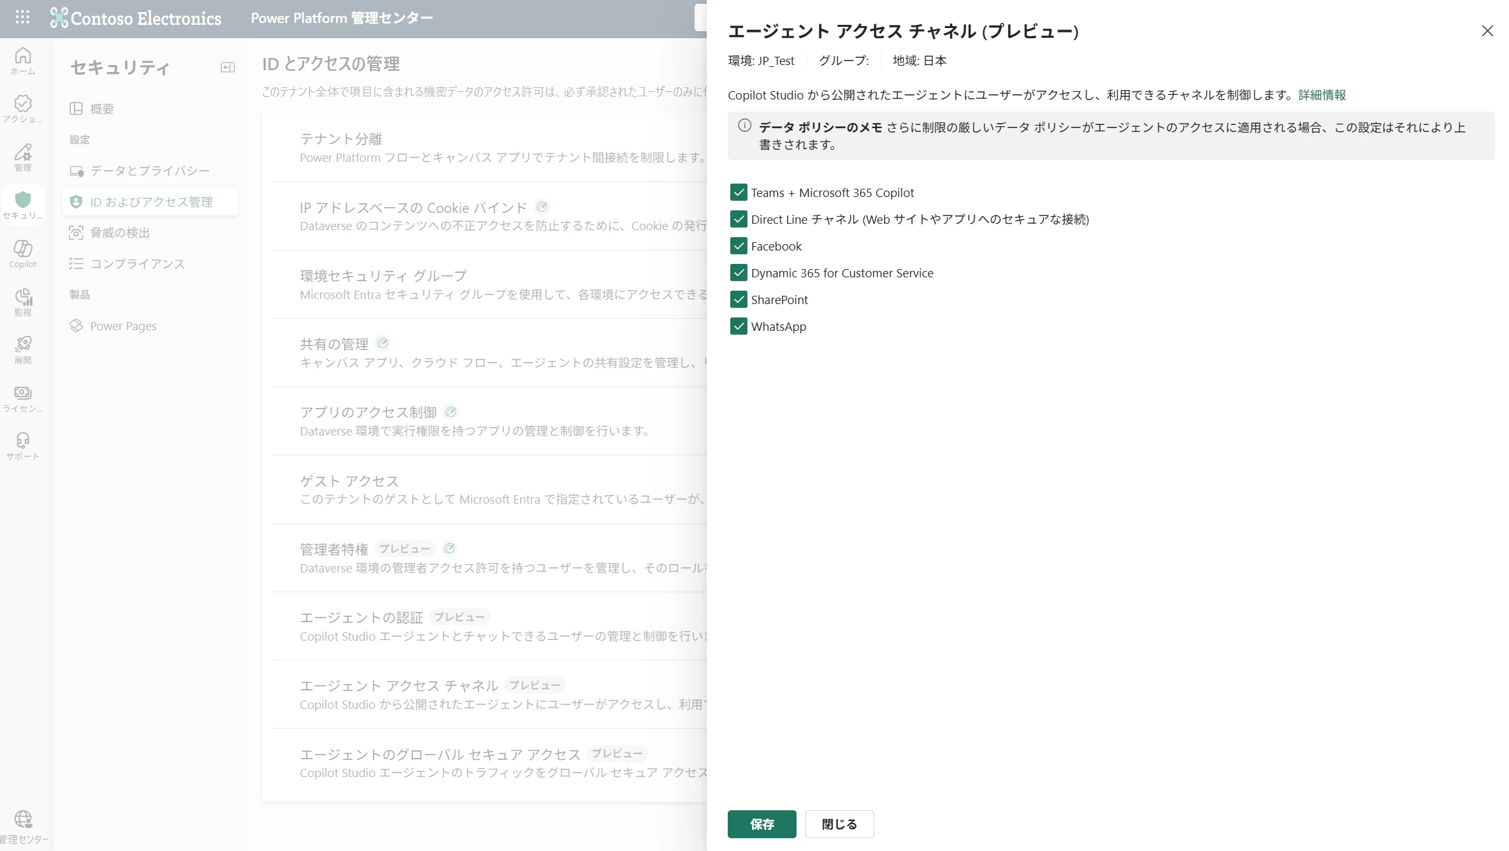
Task: Click badge icon next to 管理者特権
Action: point(449,548)
